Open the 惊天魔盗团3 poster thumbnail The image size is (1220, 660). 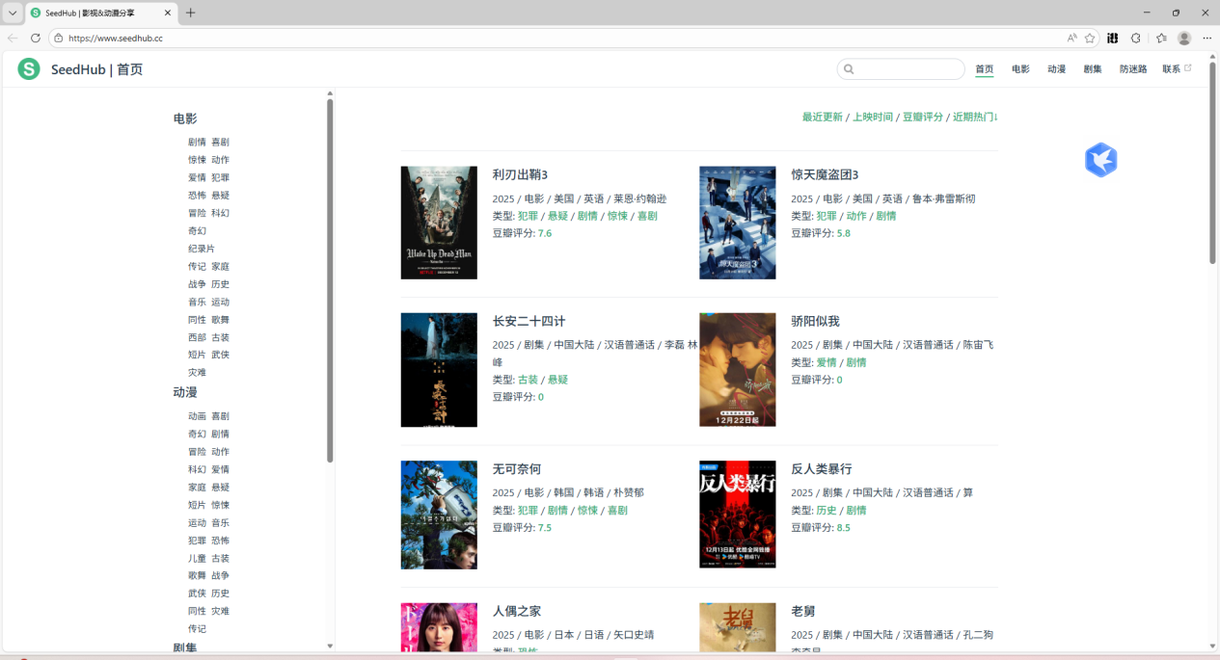point(737,223)
